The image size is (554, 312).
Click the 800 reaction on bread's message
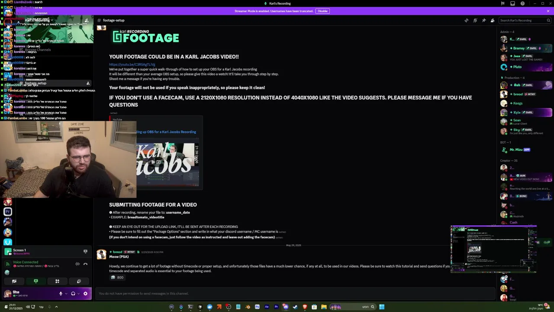pyautogui.click(x=117, y=277)
